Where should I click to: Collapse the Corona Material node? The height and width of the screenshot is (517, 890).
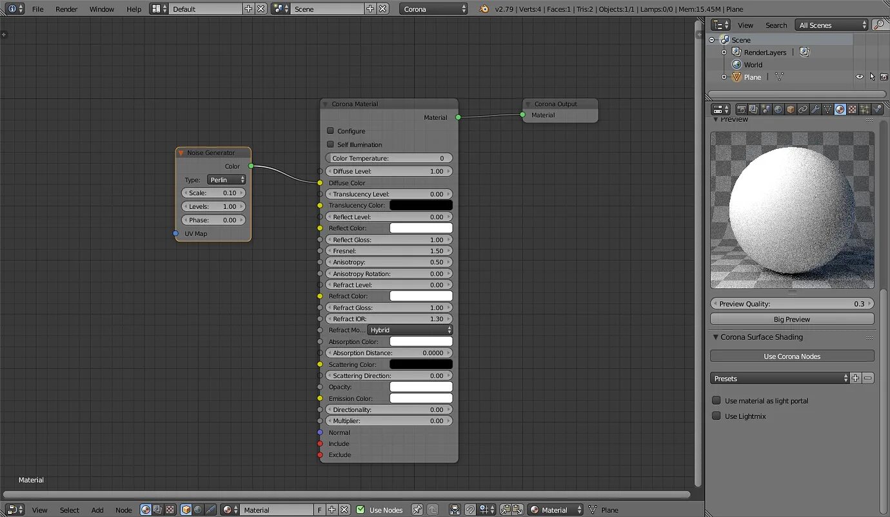326,104
